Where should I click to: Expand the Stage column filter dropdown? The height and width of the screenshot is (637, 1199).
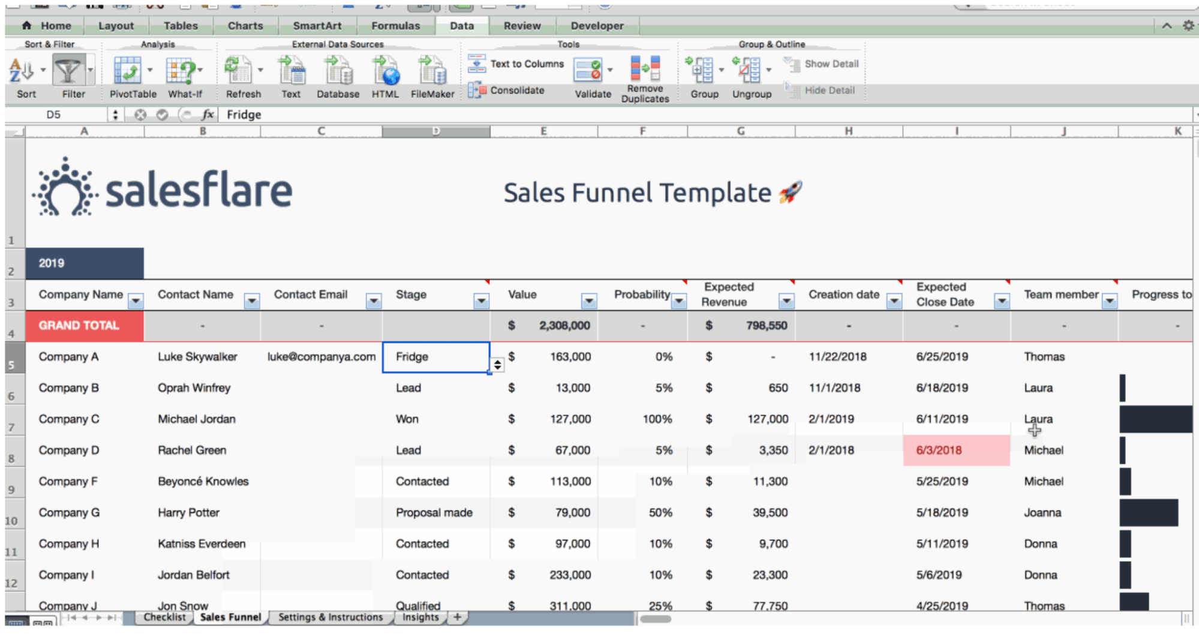[481, 301]
